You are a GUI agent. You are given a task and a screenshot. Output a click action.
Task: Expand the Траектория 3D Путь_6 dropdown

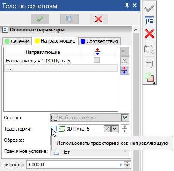click(x=115, y=129)
